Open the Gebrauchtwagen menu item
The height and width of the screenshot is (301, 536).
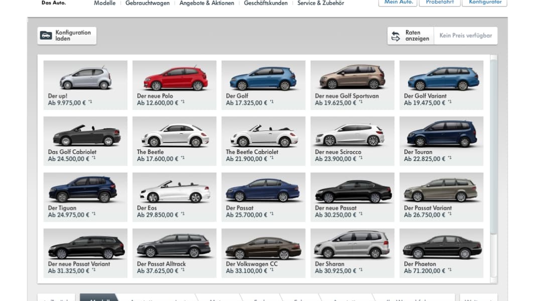tap(147, 3)
